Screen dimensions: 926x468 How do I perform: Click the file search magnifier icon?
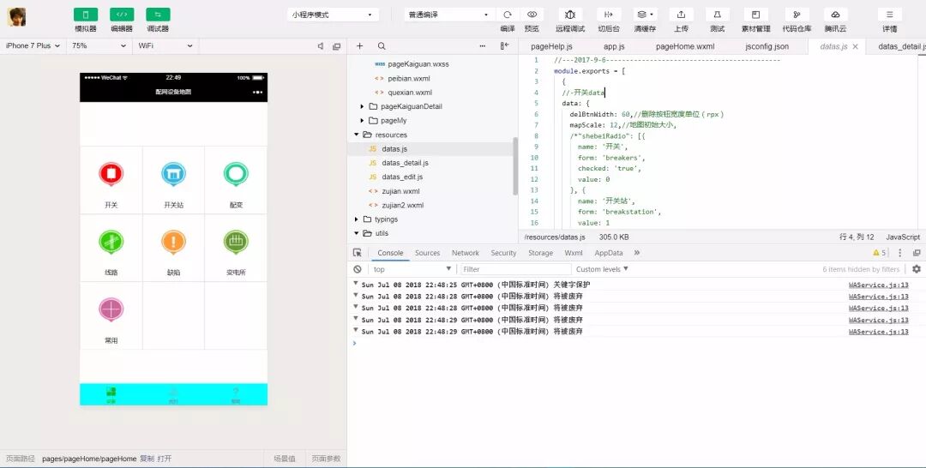(382, 46)
